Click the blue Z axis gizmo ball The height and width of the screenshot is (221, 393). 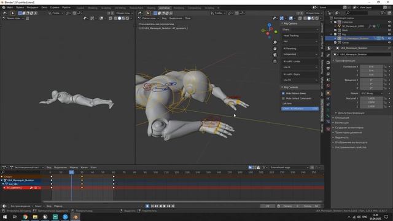click(270, 25)
